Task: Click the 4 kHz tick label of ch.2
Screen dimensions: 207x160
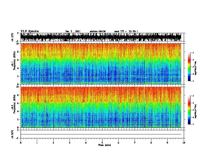Action: click(18, 111)
